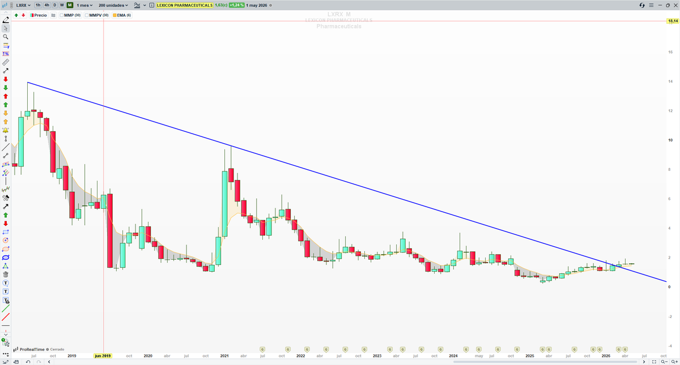Select the M monthly timeframe button
The width and height of the screenshot is (680, 365).
point(70,5)
